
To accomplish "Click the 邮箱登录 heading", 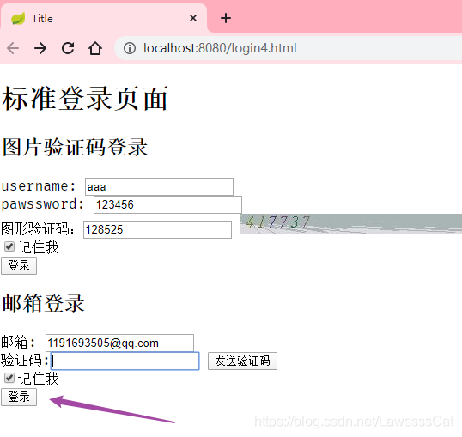I will click(x=43, y=303).
